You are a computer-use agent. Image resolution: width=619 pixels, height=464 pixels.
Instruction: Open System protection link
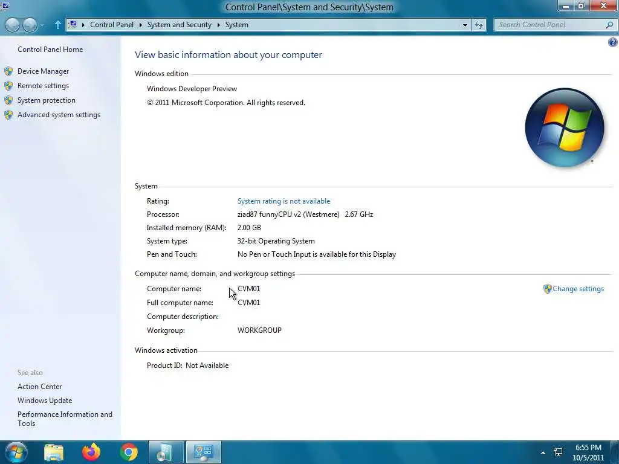46,100
